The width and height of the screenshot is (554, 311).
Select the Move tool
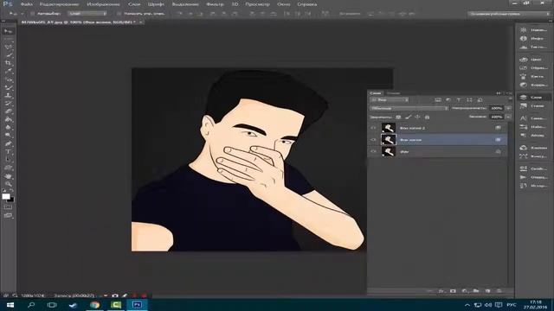[8, 31]
